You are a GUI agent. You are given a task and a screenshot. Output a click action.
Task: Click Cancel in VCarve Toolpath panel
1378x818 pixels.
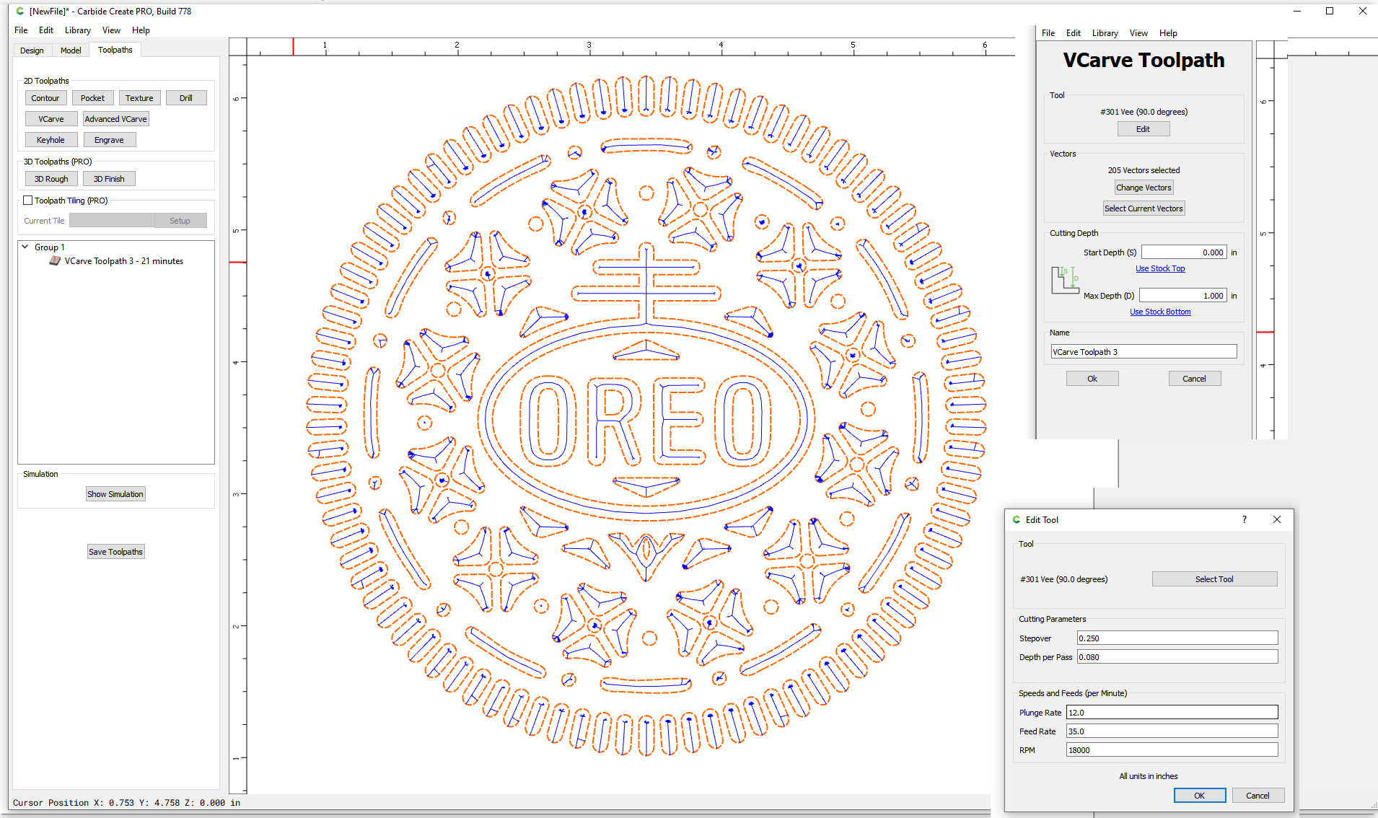[x=1194, y=379]
